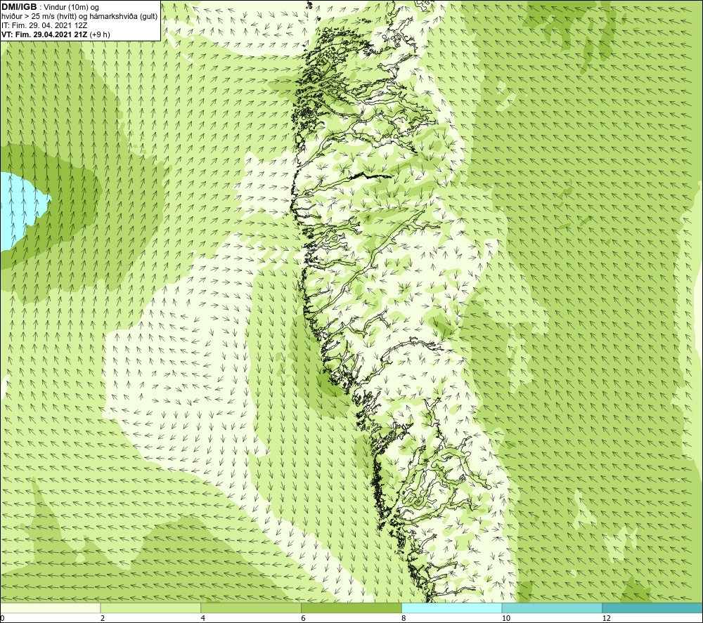The width and height of the screenshot is (703, 623).
Task: Pick the palest 0–2 m/s color band
Action: click(50, 608)
